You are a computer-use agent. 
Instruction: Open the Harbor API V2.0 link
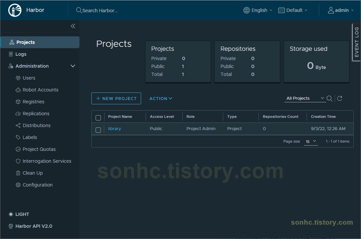click(x=34, y=226)
